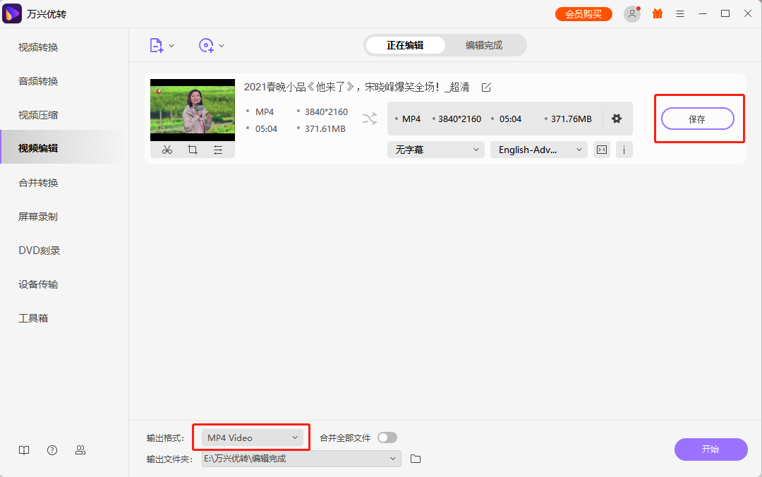Expand the load disc dropdown arrow
The width and height of the screenshot is (762, 477).
click(x=222, y=46)
